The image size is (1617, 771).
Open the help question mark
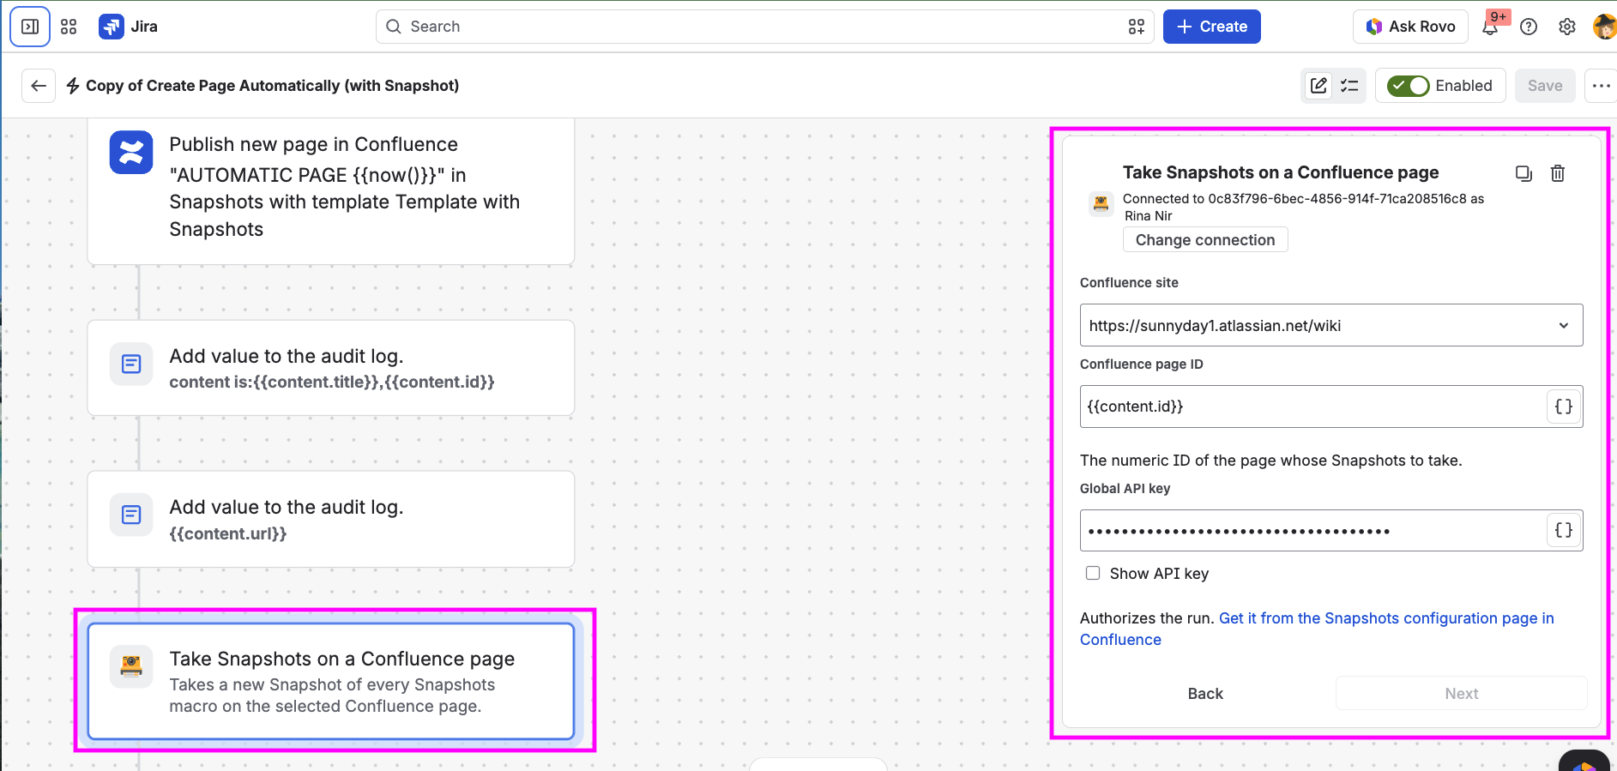point(1529,27)
